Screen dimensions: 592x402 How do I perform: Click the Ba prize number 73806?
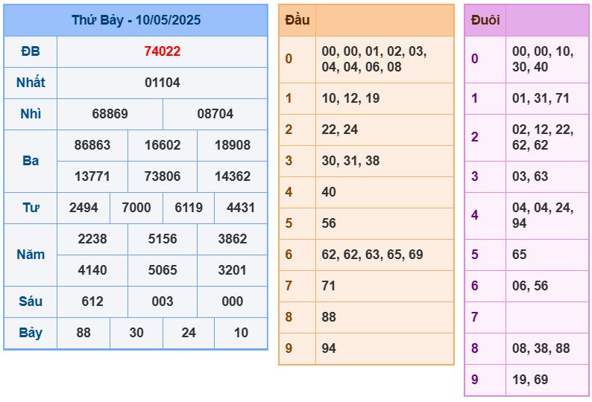click(x=163, y=176)
